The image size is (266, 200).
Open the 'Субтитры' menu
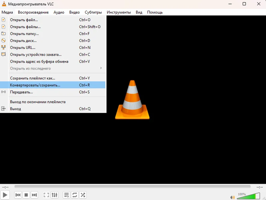click(93, 12)
